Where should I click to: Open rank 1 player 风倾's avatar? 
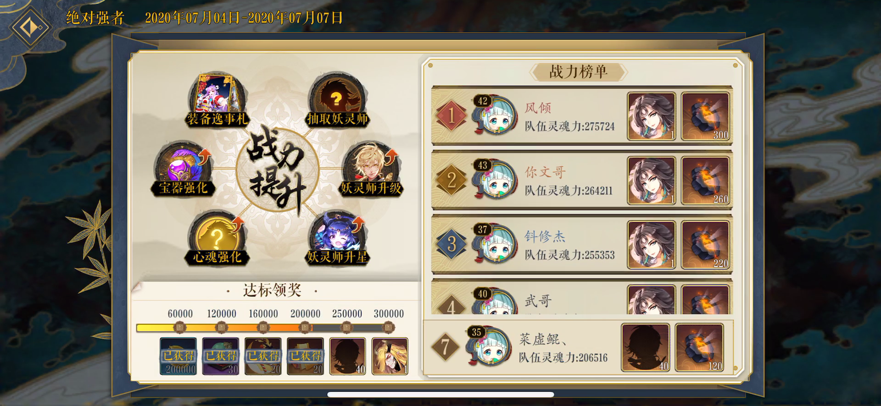[x=492, y=115]
